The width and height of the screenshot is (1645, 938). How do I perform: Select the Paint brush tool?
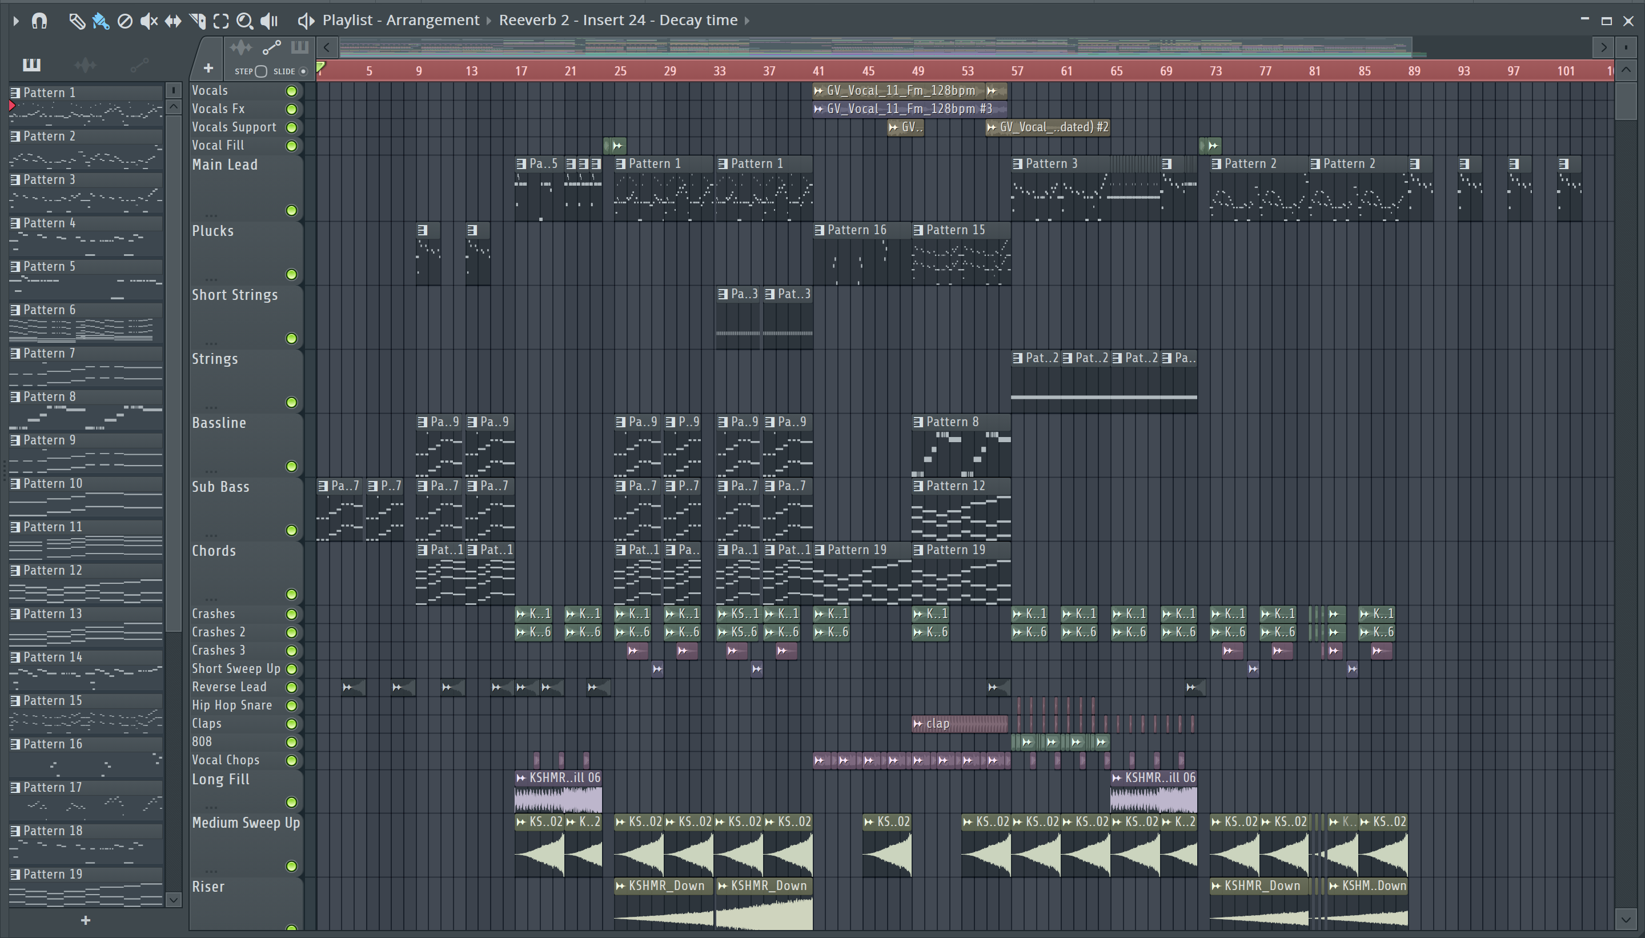click(101, 21)
